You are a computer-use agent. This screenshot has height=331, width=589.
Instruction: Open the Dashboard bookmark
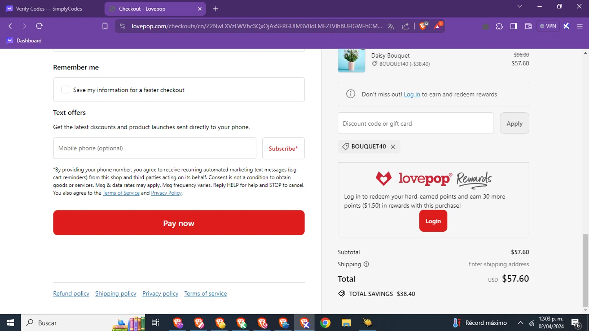[24, 40]
